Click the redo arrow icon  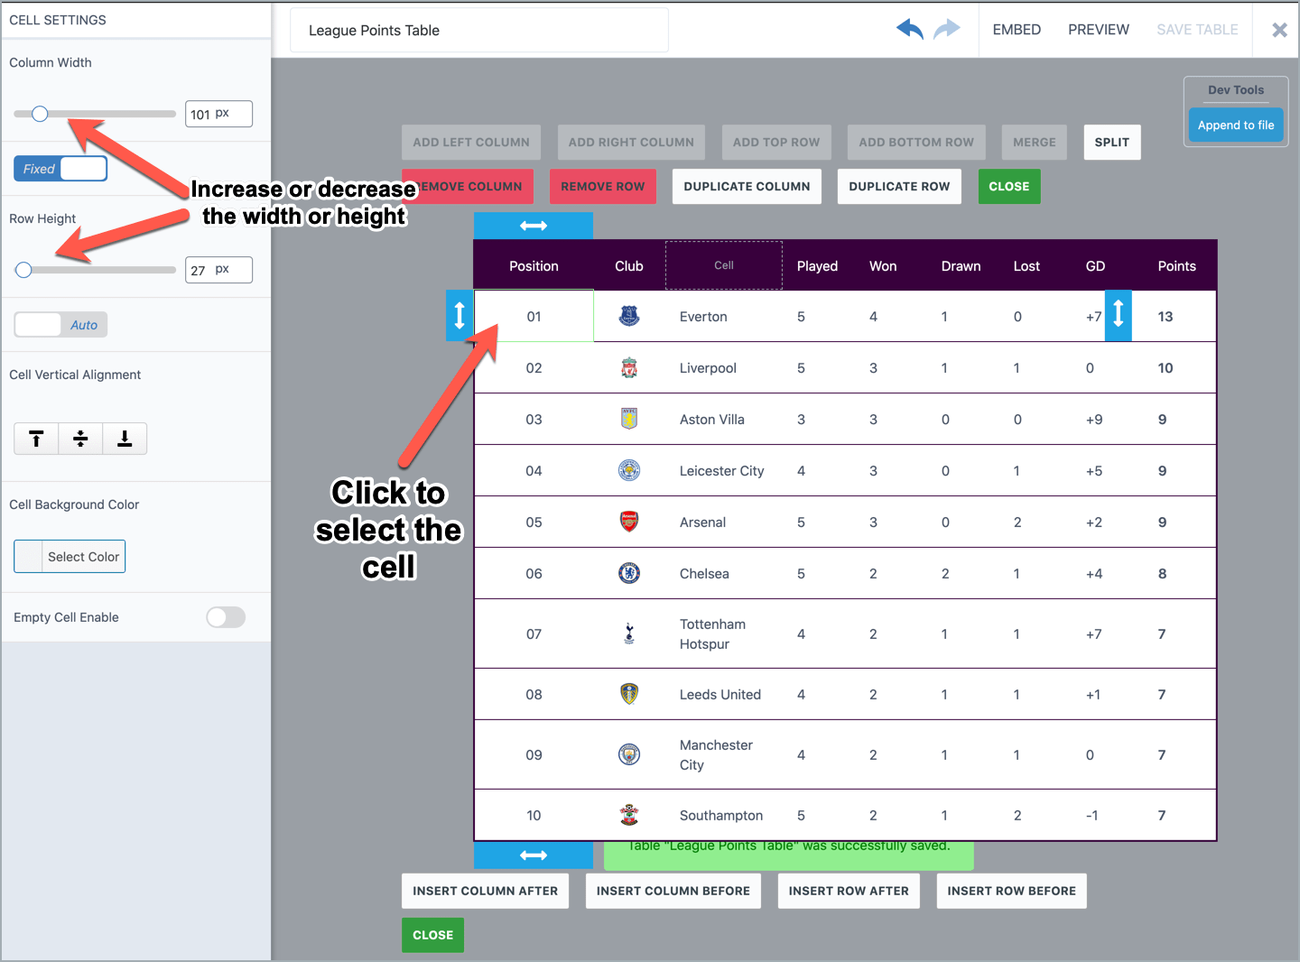[x=945, y=29]
